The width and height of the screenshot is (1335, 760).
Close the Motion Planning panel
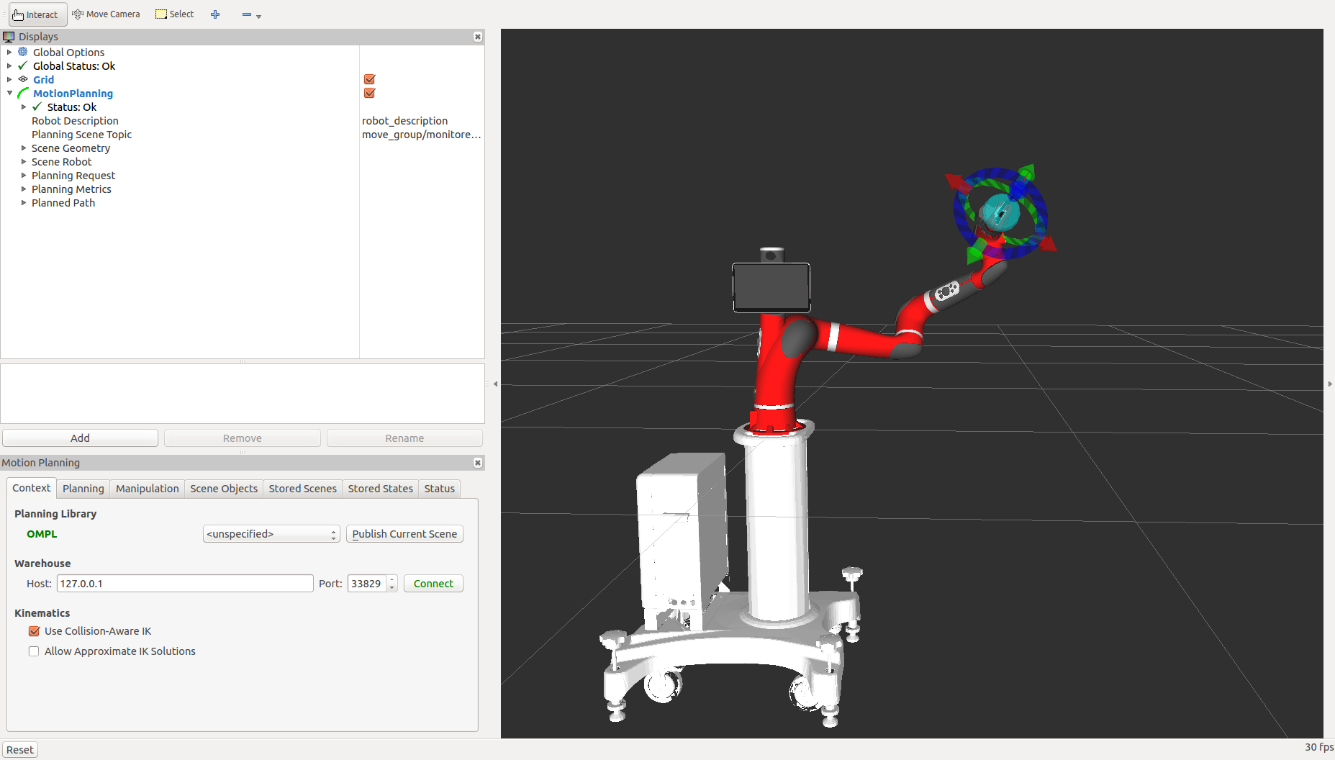(x=477, y=463)
